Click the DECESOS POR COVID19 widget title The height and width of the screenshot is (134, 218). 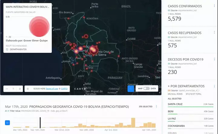[x=186, y=59]
